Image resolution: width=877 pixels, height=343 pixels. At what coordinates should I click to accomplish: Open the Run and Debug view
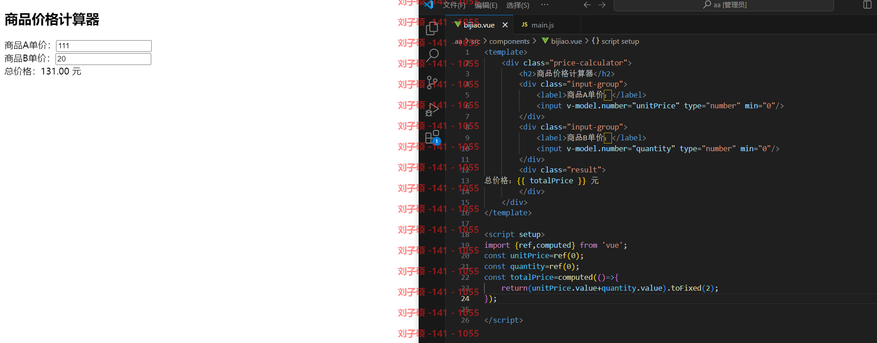(x=432, y=110)
